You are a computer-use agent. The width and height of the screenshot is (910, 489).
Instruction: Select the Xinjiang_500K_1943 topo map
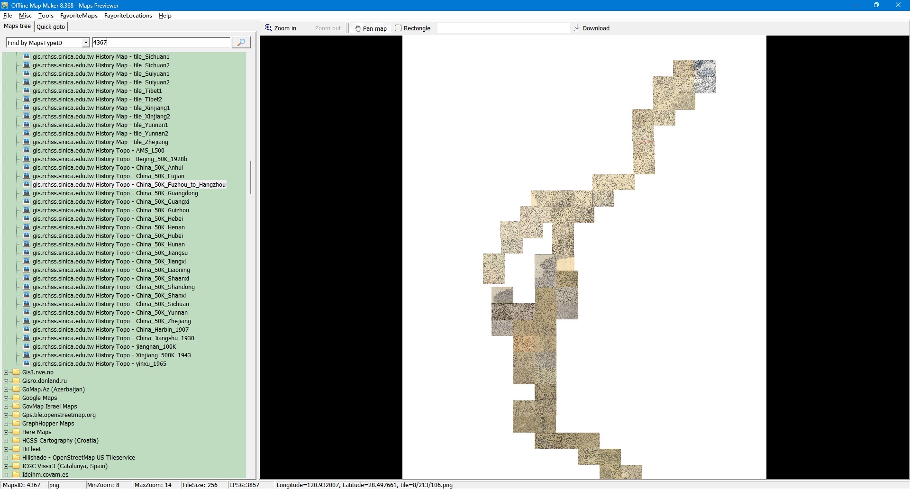coord(111,355)
